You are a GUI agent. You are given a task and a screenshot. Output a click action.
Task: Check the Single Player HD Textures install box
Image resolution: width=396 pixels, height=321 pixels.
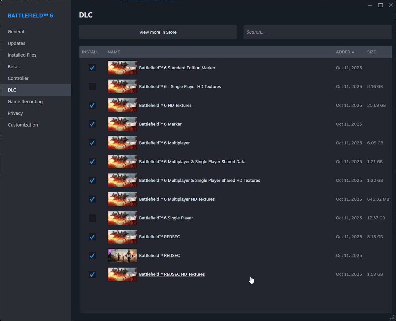coord(92,86)
